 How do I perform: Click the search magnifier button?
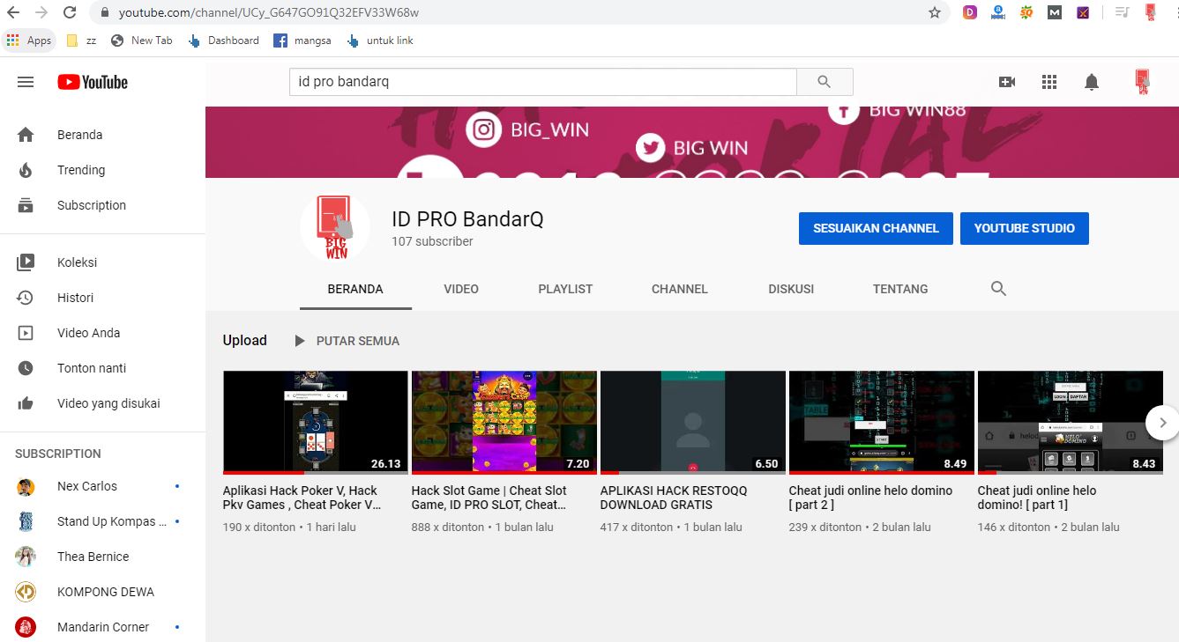825,82
